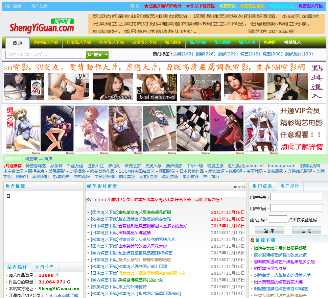Viewport: 328px width, 298px height.
Task: Click [国内绳艺下载] category tag on first list row
Action: (x=104, y=213)
